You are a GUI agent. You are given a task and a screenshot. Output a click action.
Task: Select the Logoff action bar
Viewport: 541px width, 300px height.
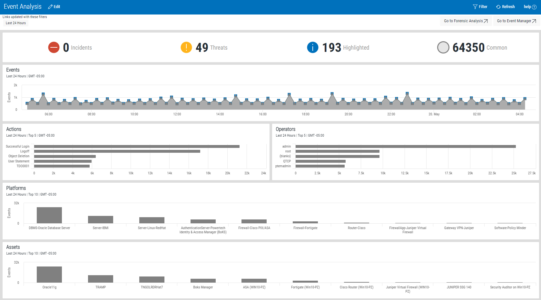click(117, 151)
